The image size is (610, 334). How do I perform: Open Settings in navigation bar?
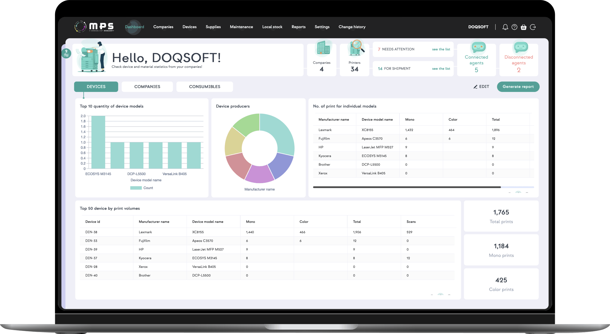coord(322,27)
